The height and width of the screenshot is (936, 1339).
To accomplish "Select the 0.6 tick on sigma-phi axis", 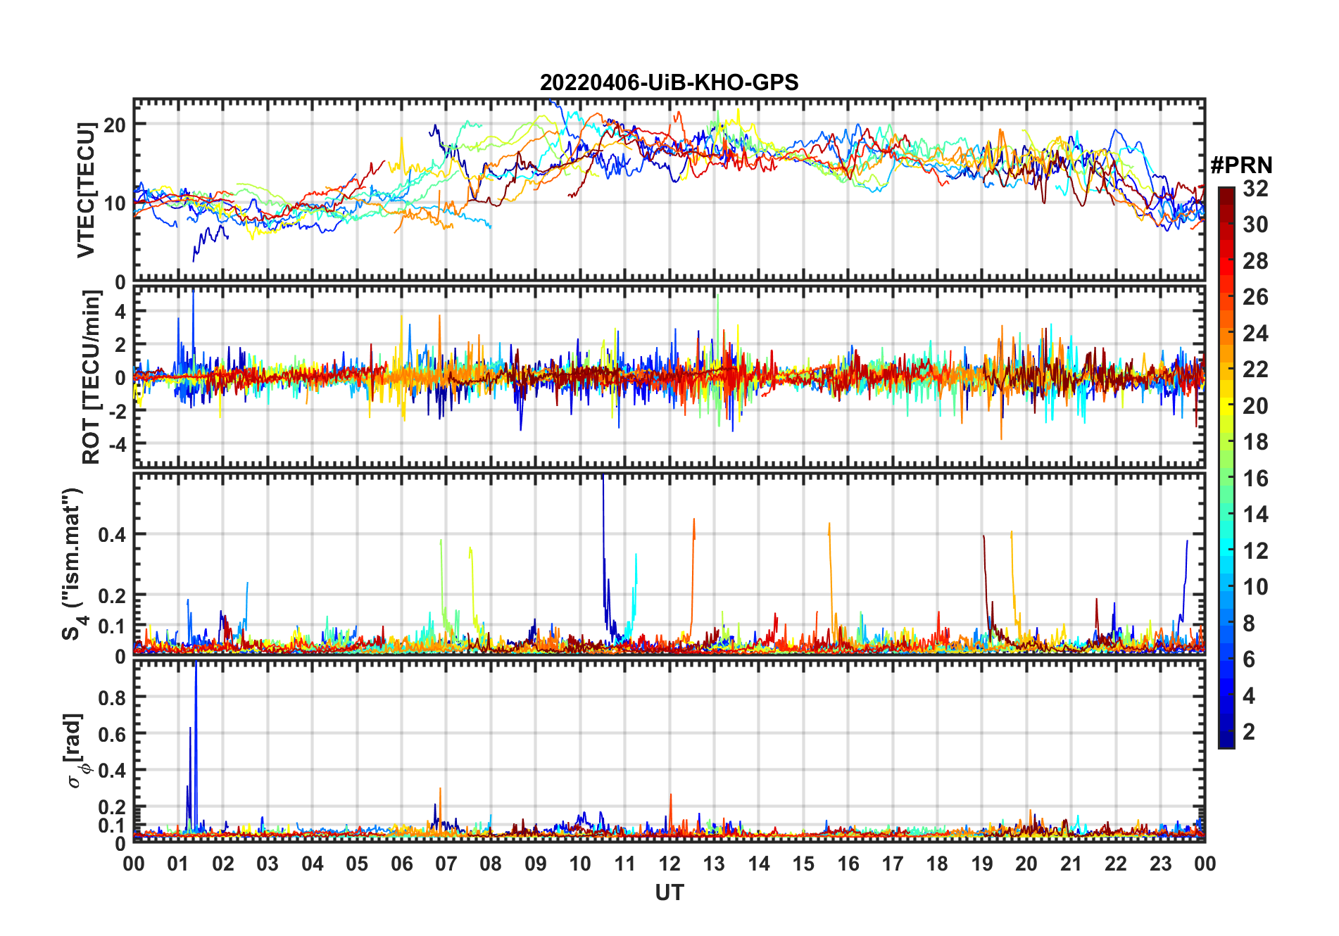I will [x=113, y=734].
